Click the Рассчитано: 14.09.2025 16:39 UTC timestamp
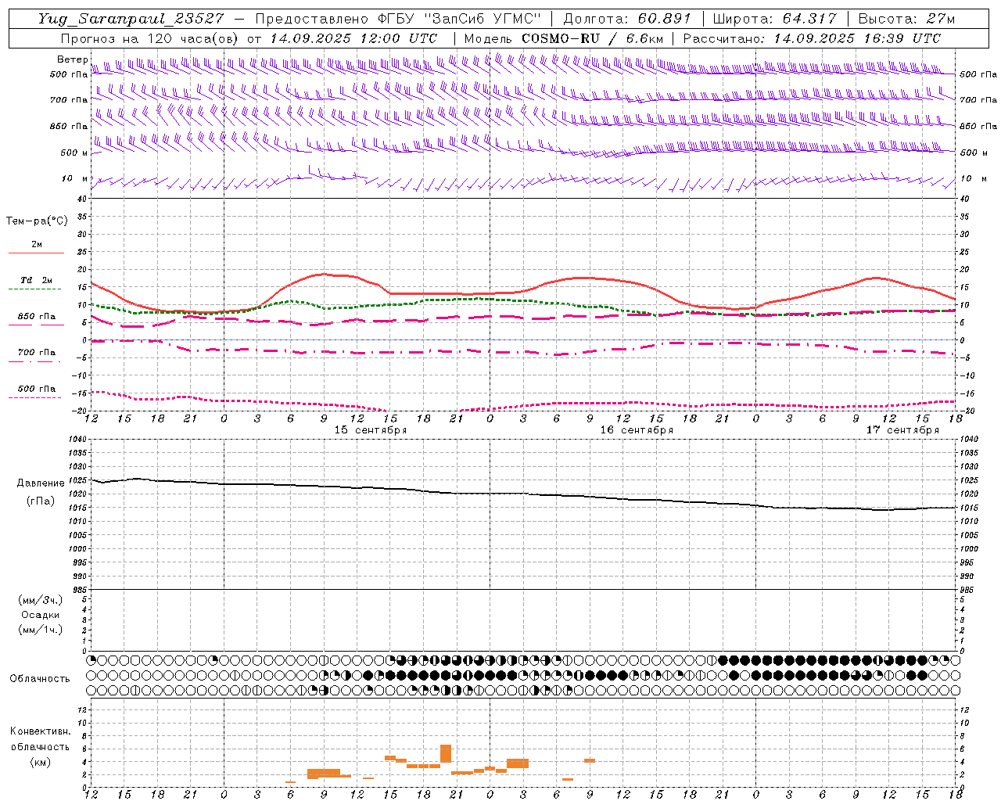 [x=812, y=38]
